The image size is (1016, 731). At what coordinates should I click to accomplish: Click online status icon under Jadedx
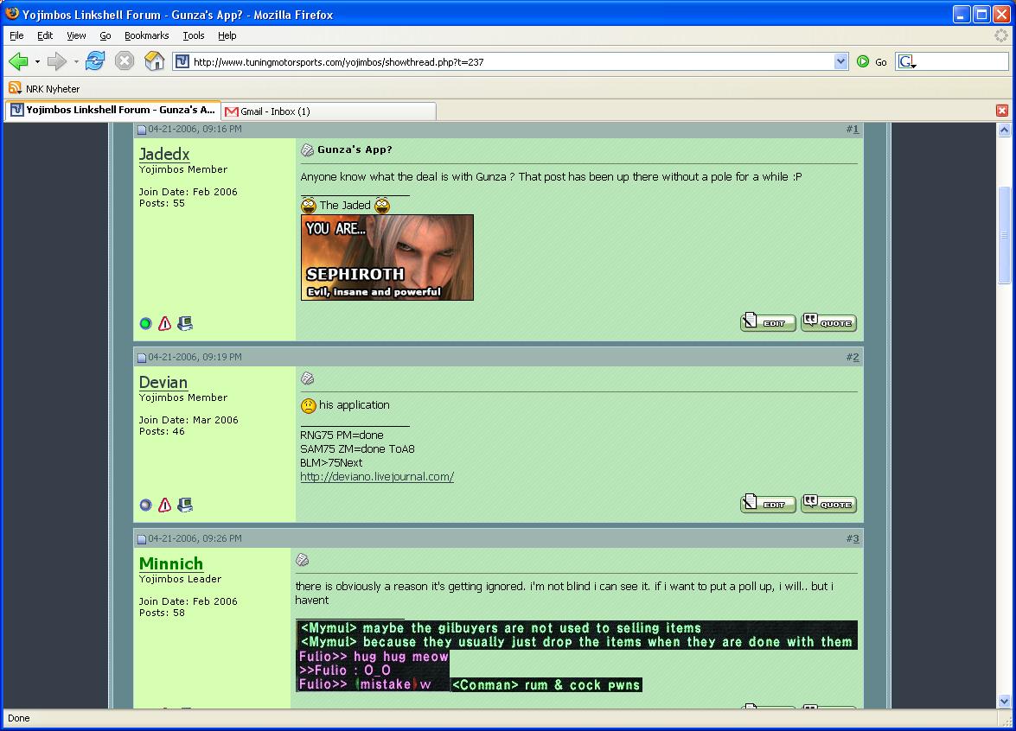pos(145,324)
